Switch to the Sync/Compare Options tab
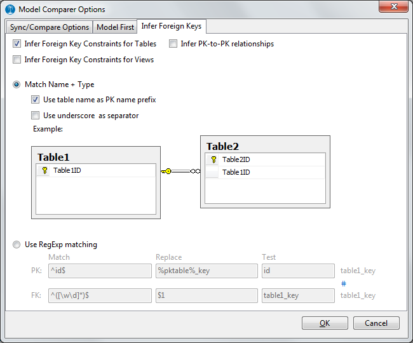 coord(50,27)
